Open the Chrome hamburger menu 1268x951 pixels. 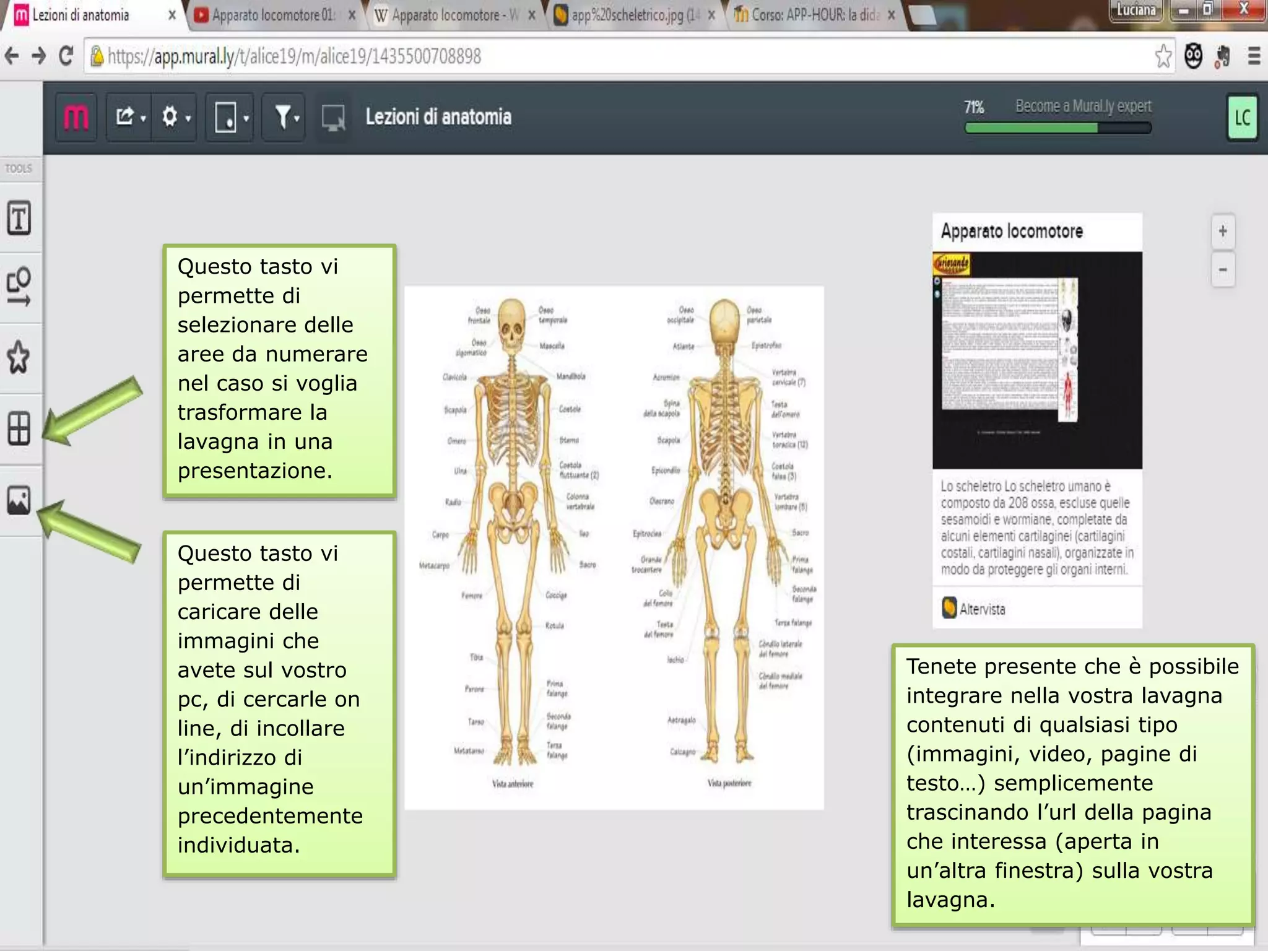[x=1254, y=56]
